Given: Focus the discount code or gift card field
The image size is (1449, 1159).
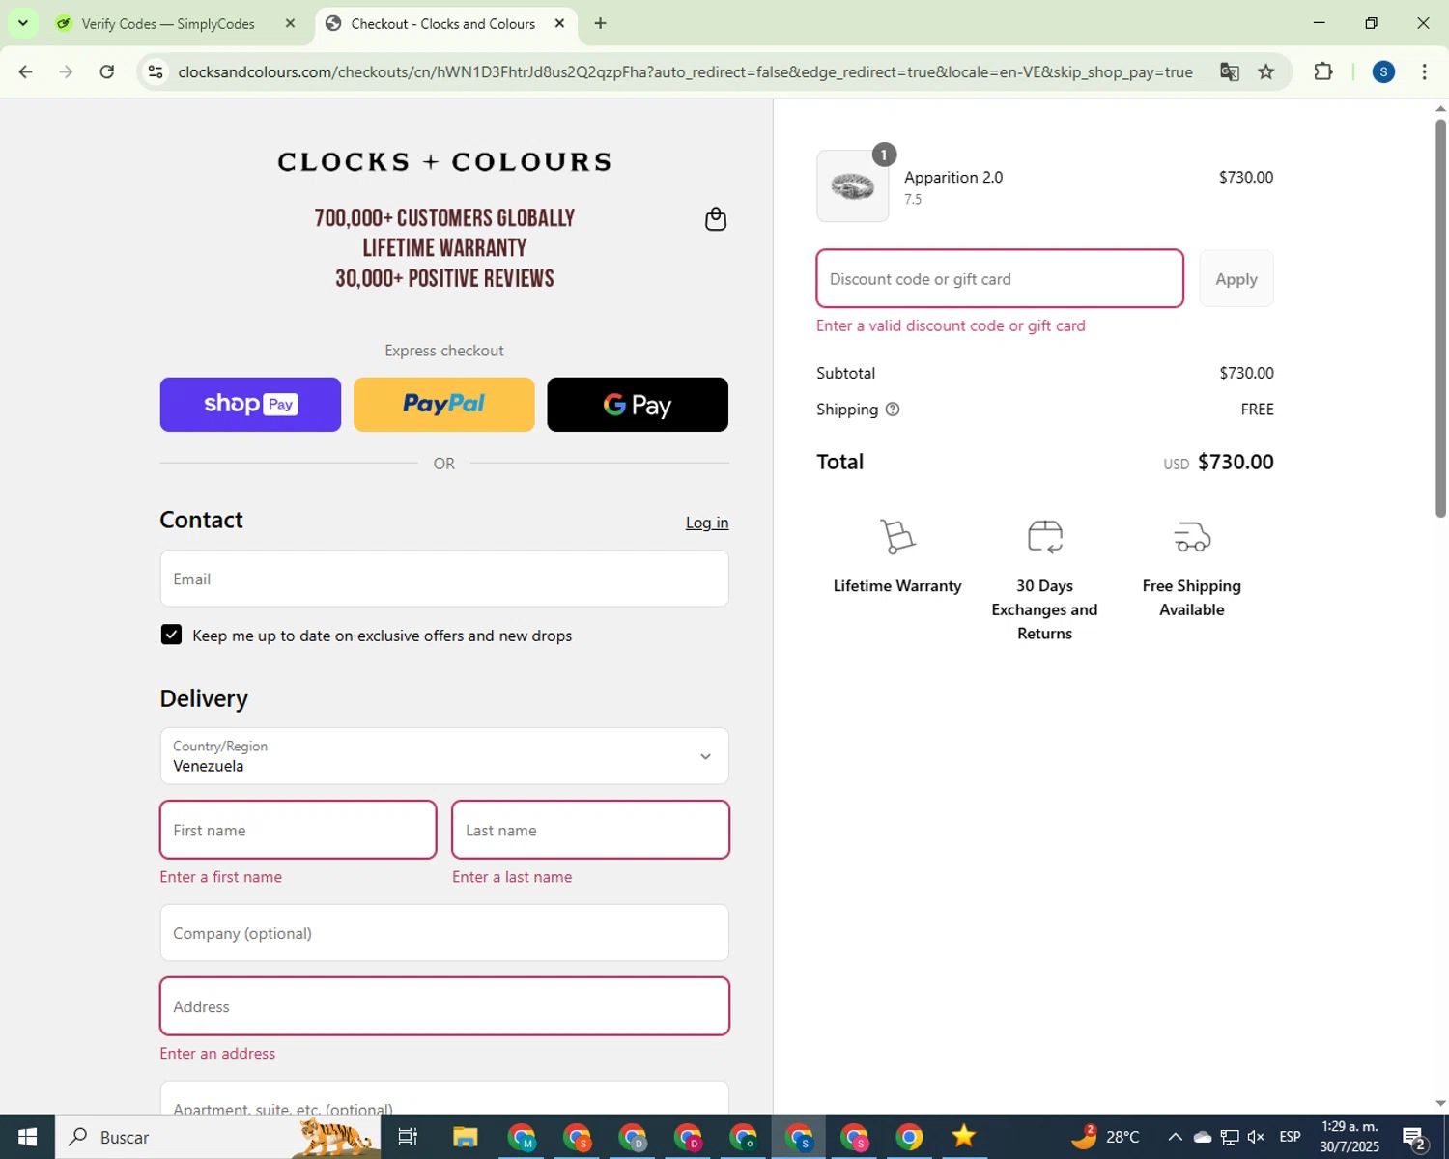Looking at the screenshot, I should coord(1000,279).
